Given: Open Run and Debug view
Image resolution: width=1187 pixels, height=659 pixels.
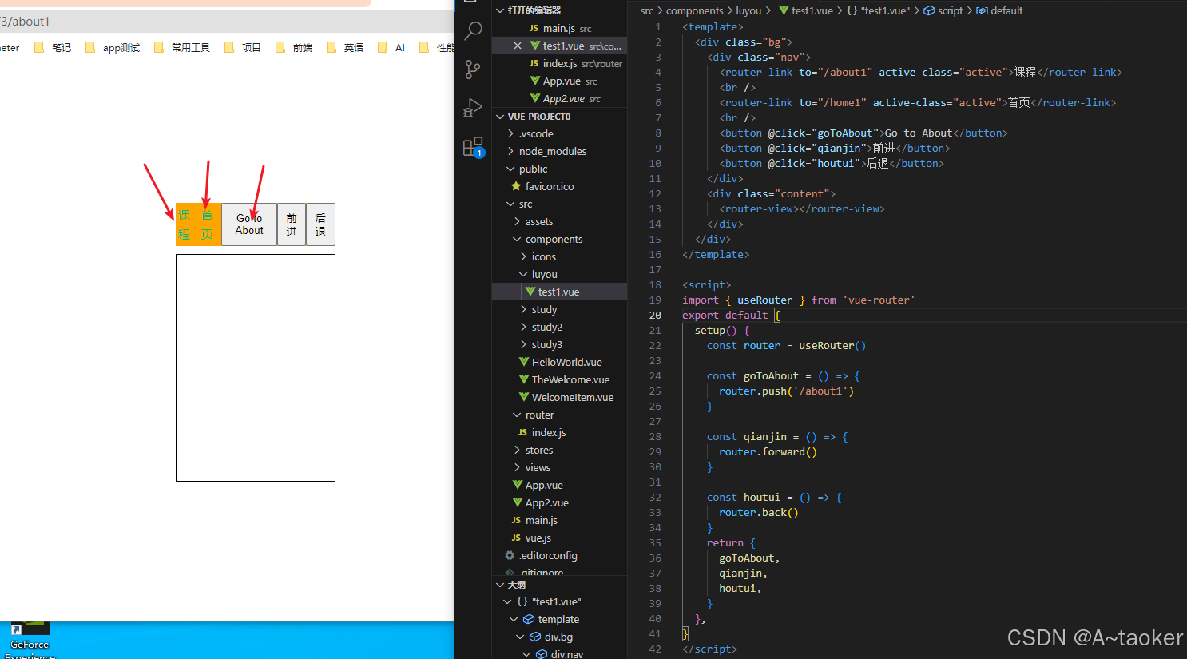Looking at the screenshot, I should 473,108.
